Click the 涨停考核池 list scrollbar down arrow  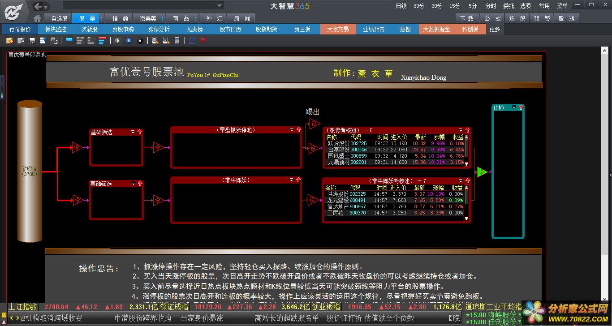point(466,163)
